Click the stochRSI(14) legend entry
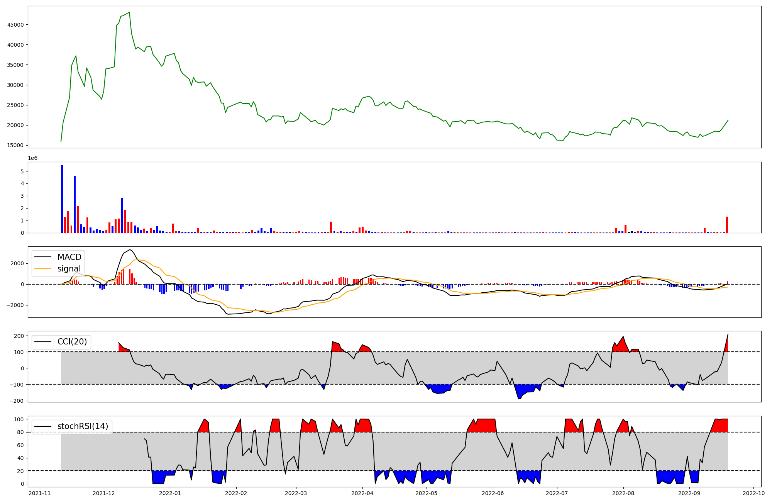This screenshot has height=502, width=772. [x=83, y=426]
